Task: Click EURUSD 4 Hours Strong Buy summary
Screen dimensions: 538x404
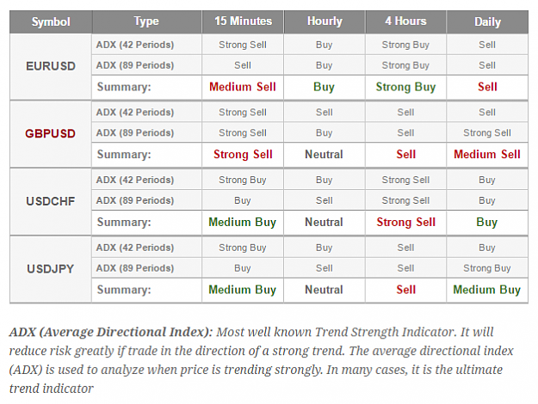Action: [406, 87]
